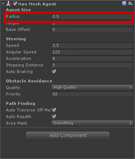Click the Nav Mesh Agent running figure icon
135x159 pixels.
point(8,4)
